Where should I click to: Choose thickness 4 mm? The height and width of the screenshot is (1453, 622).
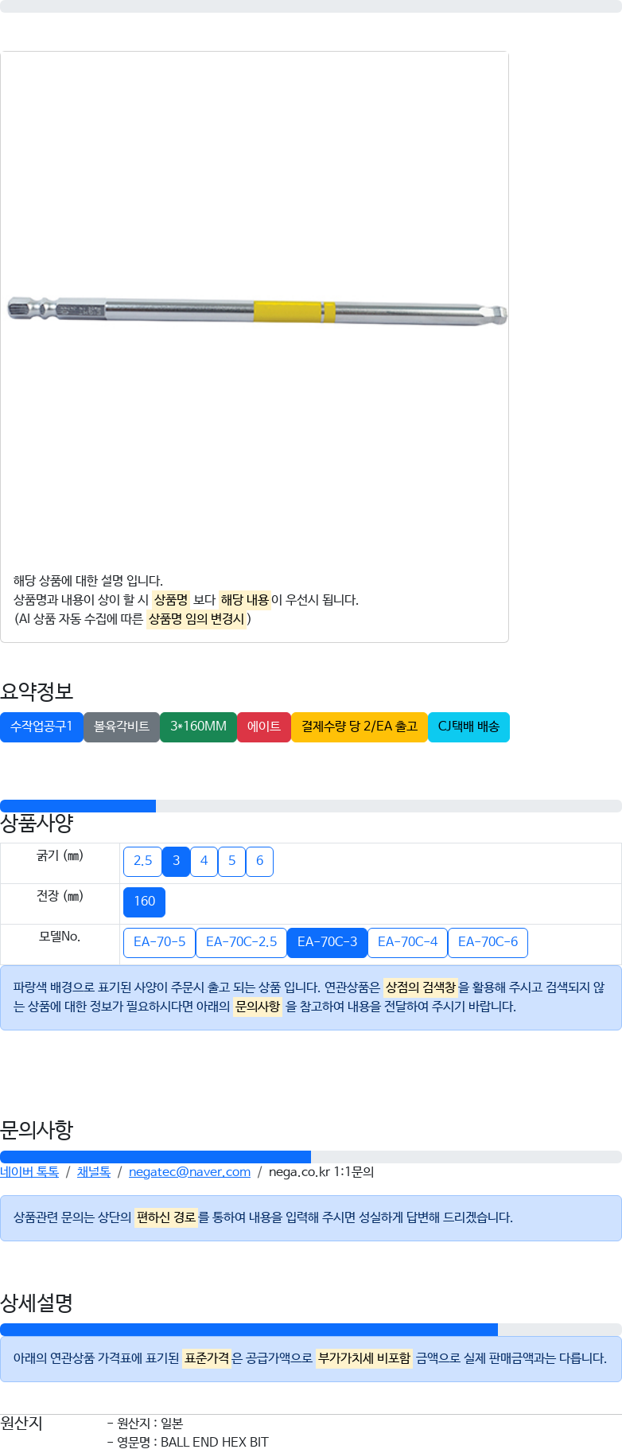point(204,861)
